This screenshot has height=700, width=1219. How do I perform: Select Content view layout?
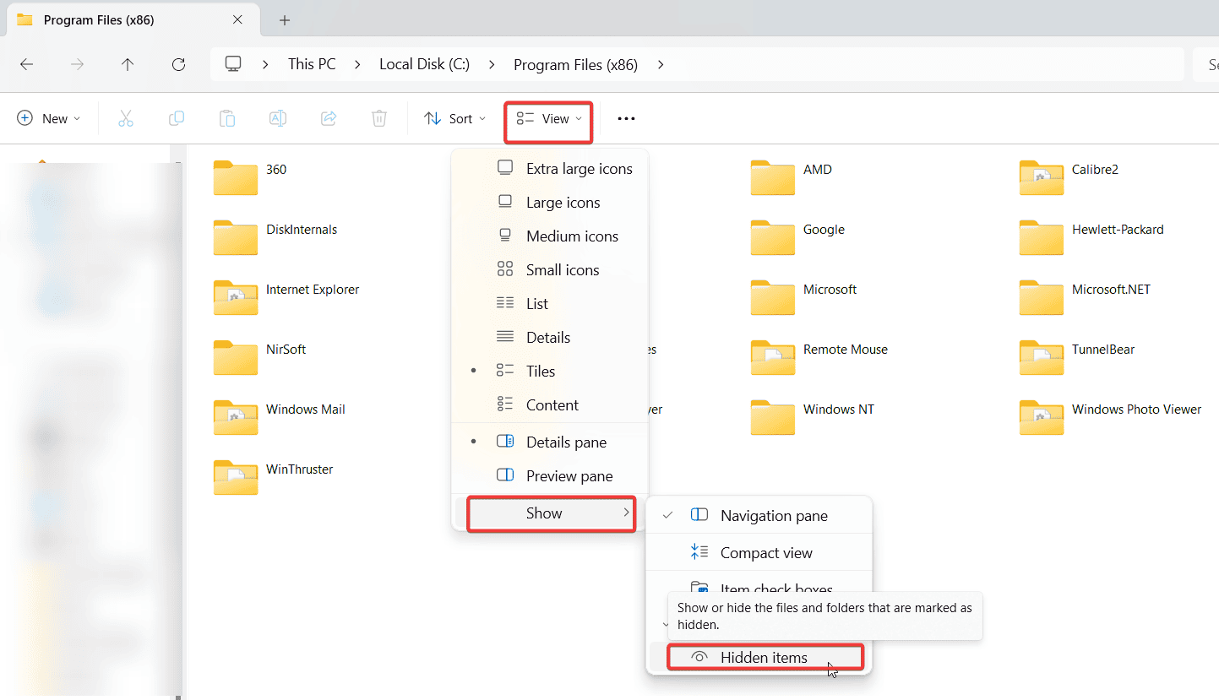[x=550, y=405]
